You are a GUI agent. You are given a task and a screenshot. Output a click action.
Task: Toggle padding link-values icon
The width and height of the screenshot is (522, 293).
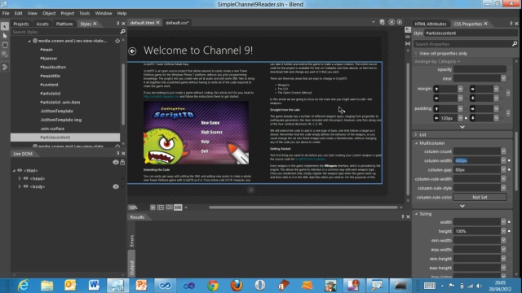click(508, 113)
